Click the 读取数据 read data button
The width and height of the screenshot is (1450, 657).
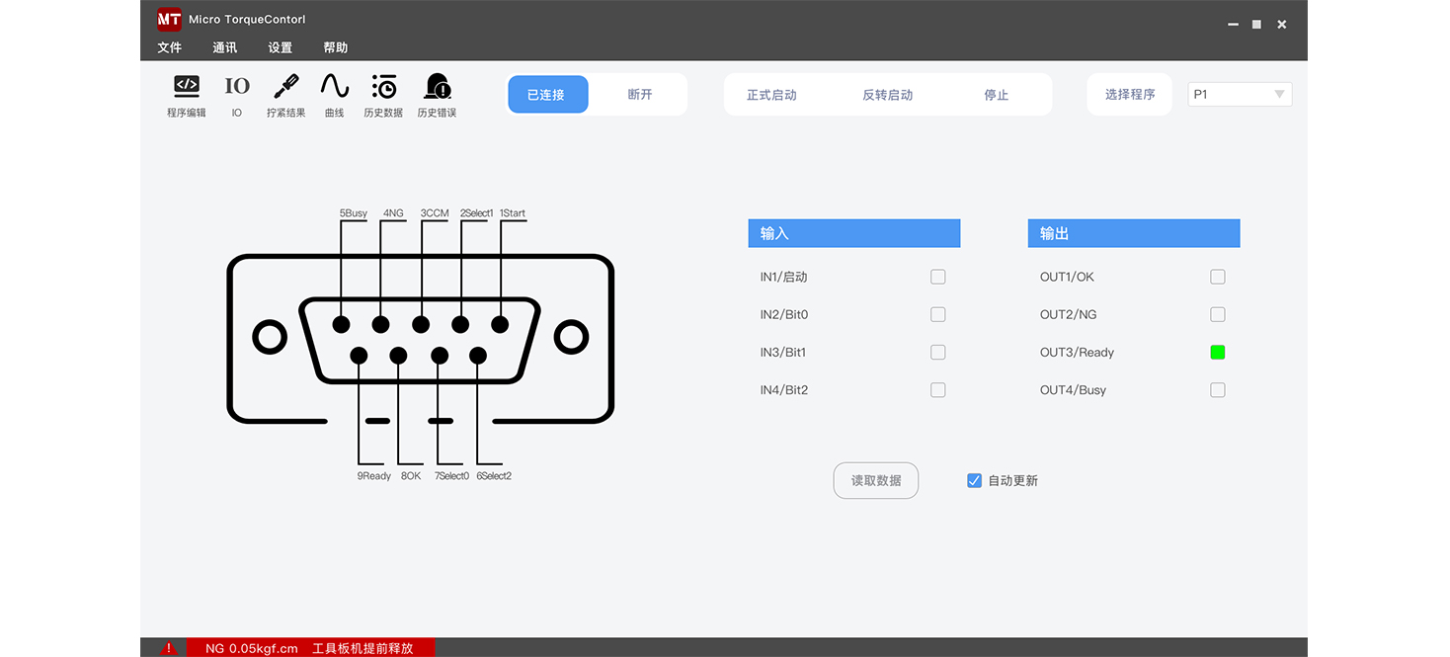pos(876,481)
